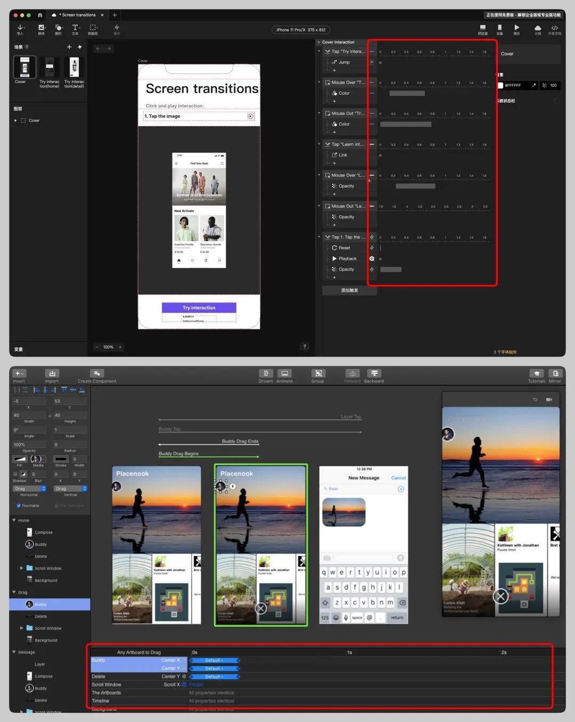This screenshot has height=722, width=575.
Task: Click the white #FFFFFF color swatch
Action: click(x=500, y=85)
